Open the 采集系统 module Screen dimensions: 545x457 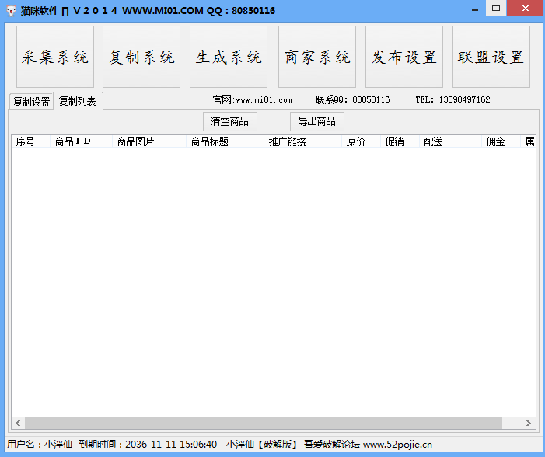(55, 58)
